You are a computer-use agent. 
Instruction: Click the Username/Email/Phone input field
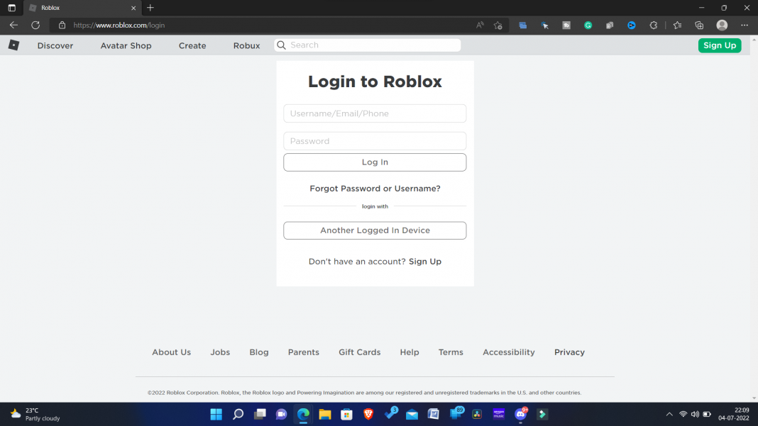pos(375,113)
